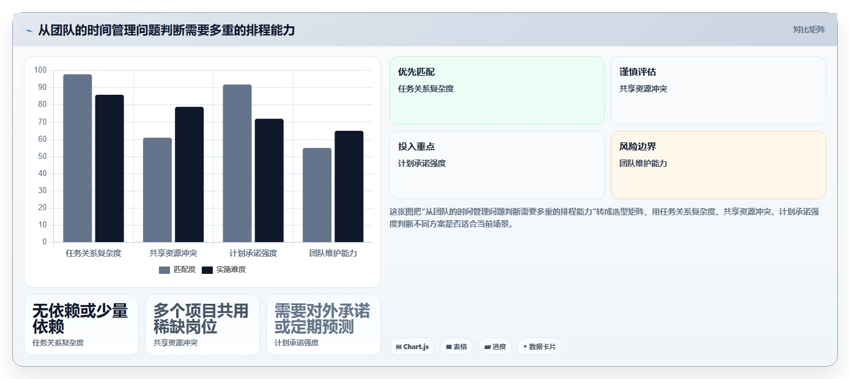Click the 实施难度 bar for 计划承诺强度

click(x=269, y=180)
